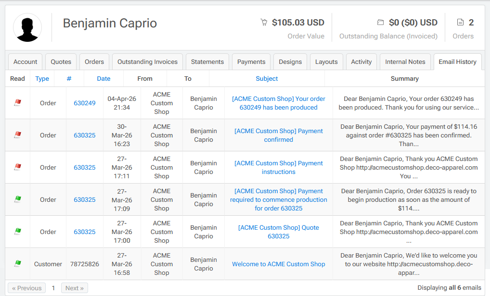Image resolution: width=490 pixels, height=296 pixels.
Task: Open order number 630249 link
Action: point(84,103)
